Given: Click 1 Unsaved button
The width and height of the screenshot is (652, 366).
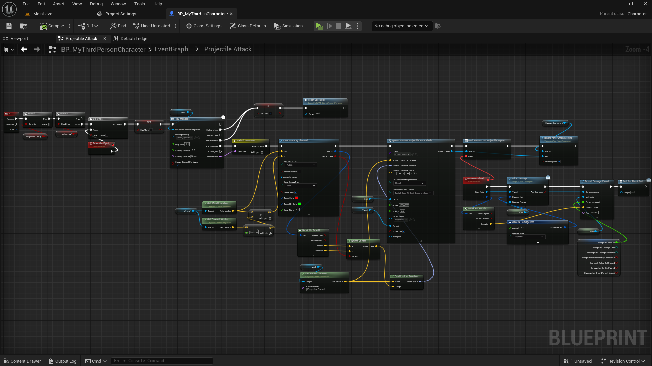Looking at the screenshot, I should [x=578, y=361].
